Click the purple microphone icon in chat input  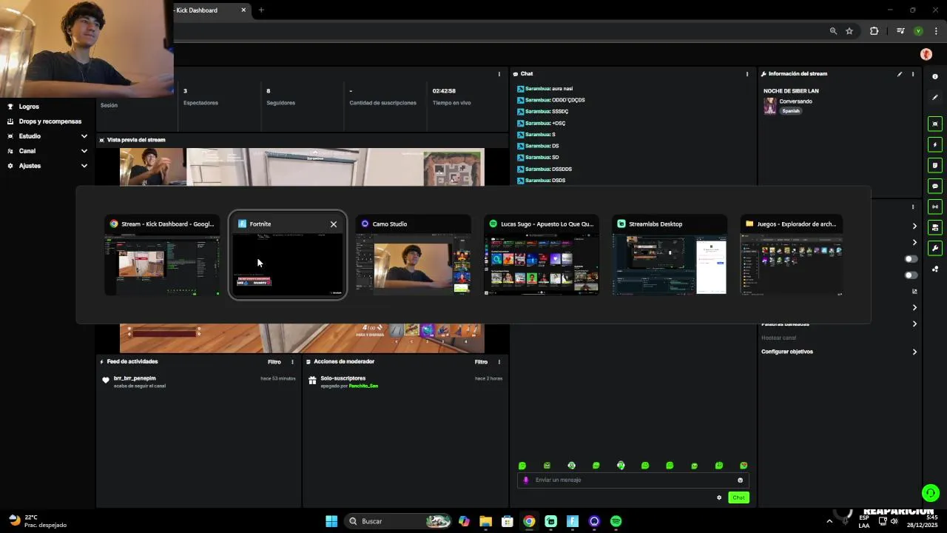pyautogui.click(x=526, y=480)
